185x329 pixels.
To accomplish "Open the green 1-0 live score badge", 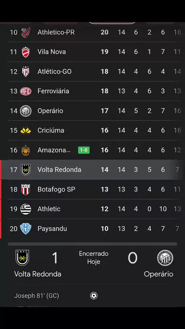I will pos(84,150).
